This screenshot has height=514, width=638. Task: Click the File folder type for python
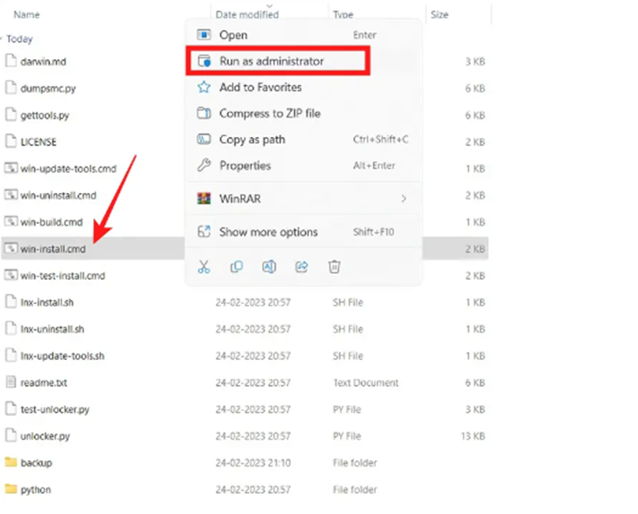(x=355, y=489)
